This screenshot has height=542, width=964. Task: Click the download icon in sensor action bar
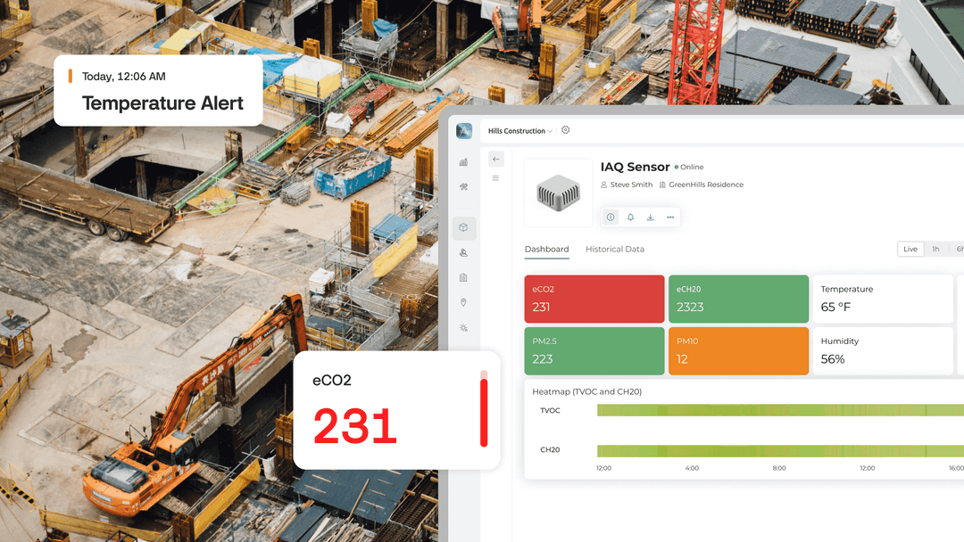click(650, 217)
